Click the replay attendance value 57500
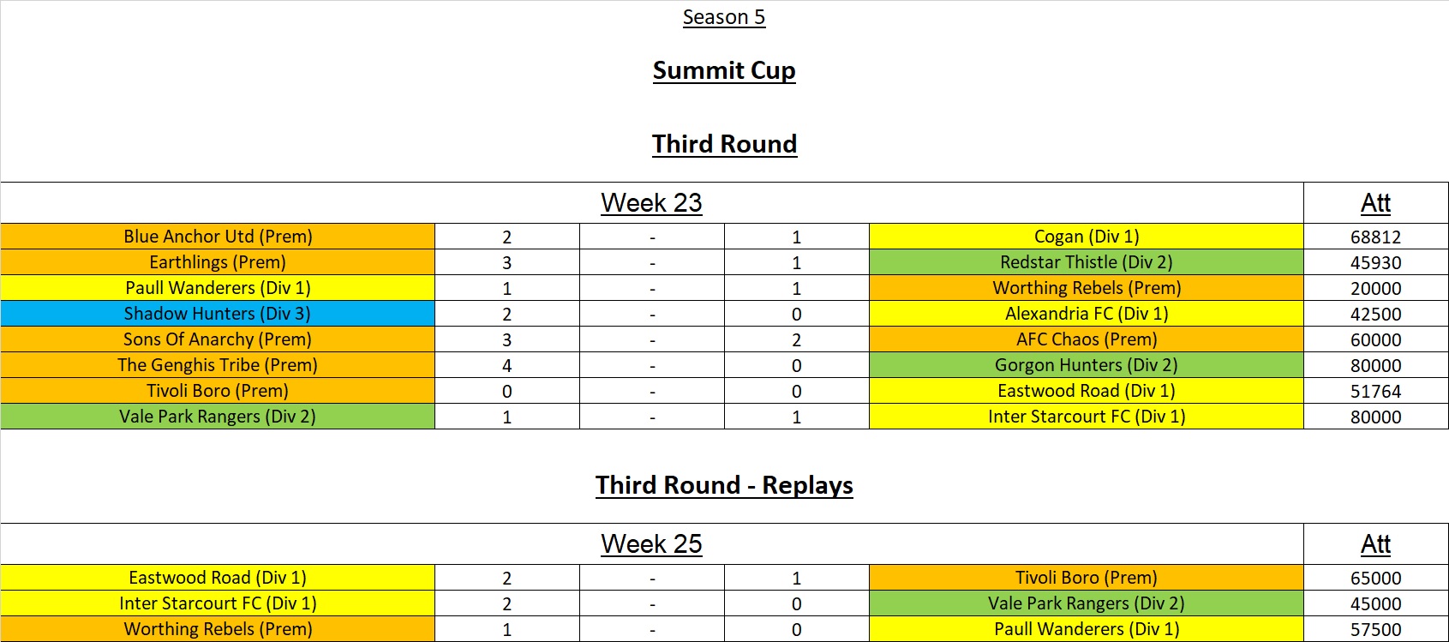 coord(1375,629)
